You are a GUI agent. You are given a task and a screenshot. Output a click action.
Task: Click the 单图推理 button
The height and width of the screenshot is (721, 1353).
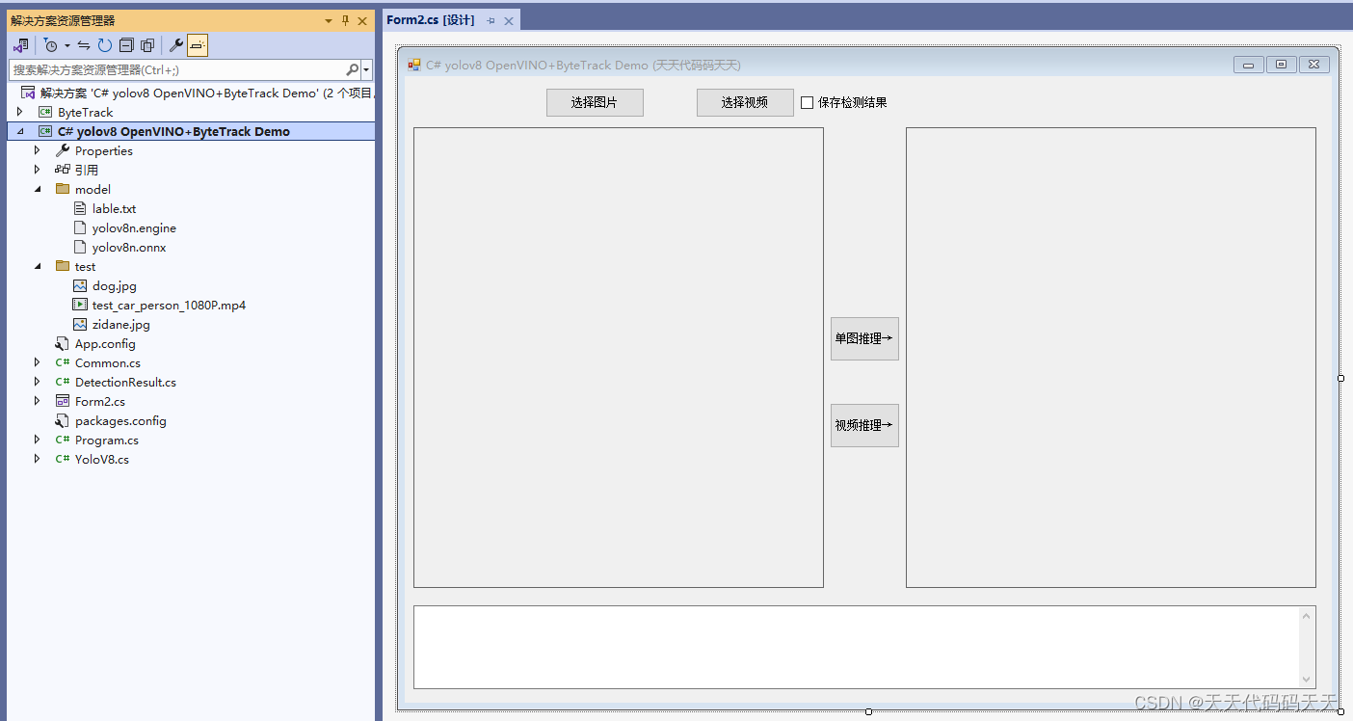[864, 338]
